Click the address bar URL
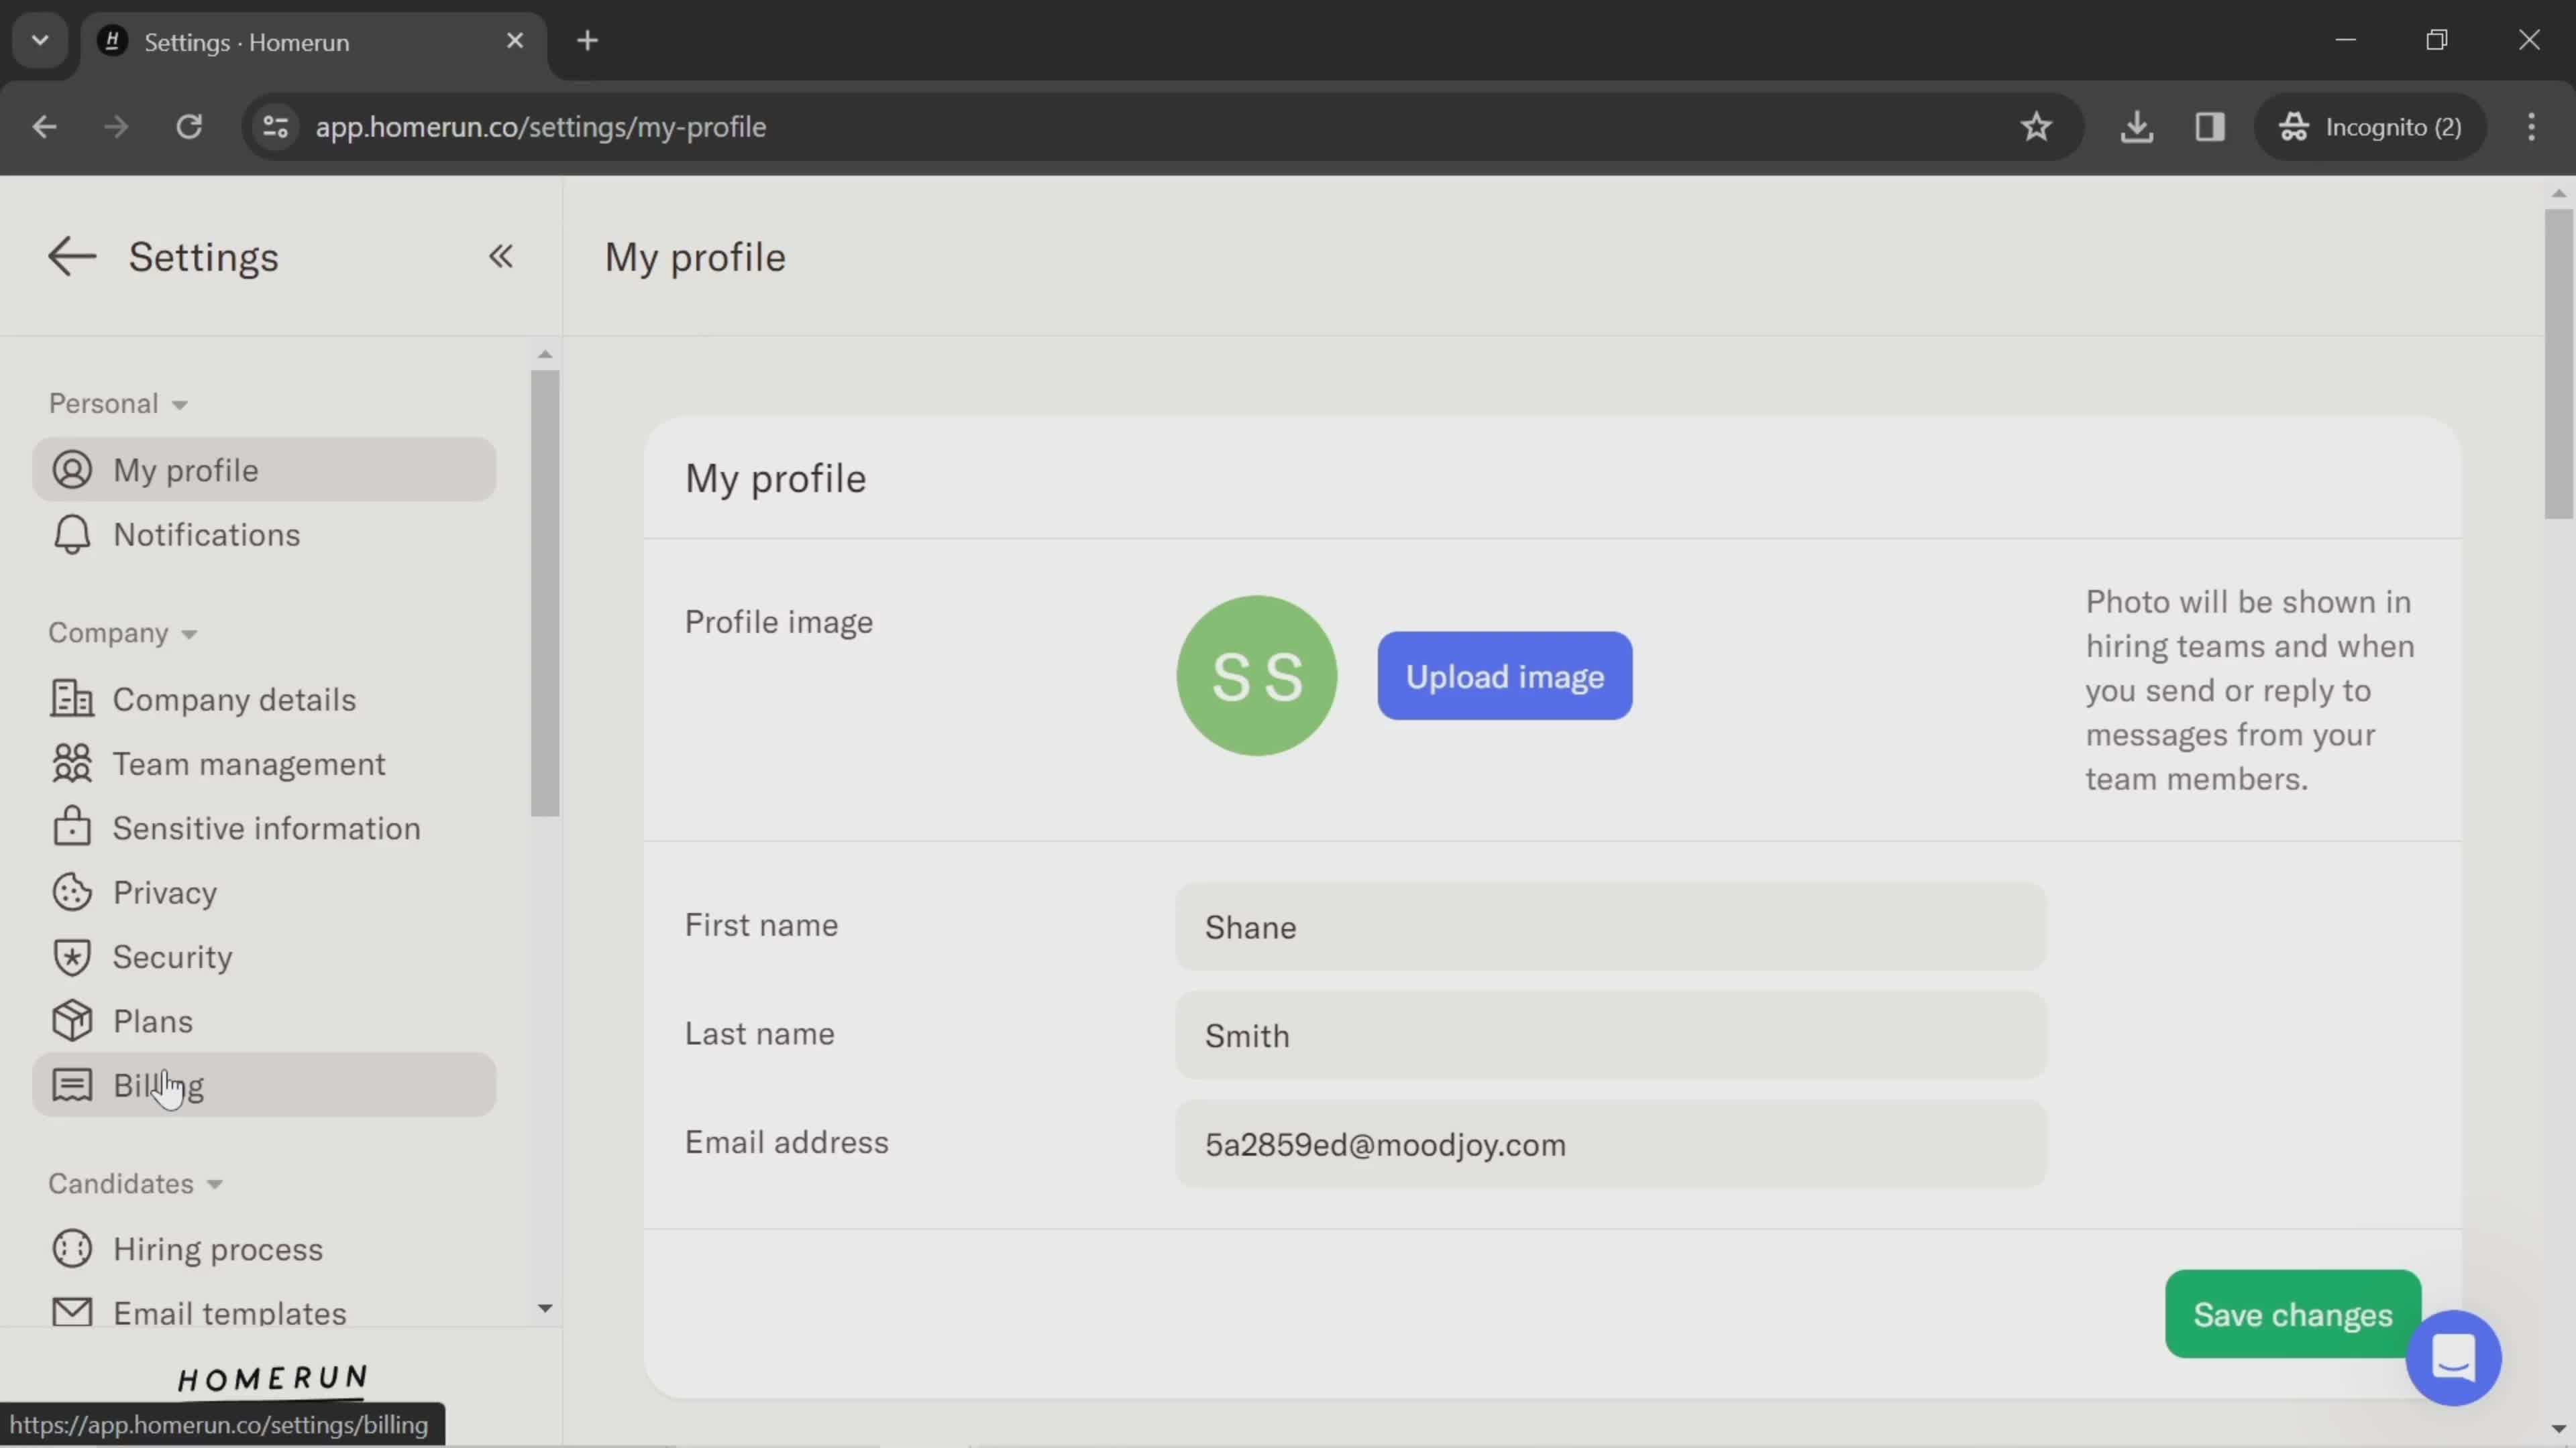This screenshot has height=1448, width=2576. point(541,127)
